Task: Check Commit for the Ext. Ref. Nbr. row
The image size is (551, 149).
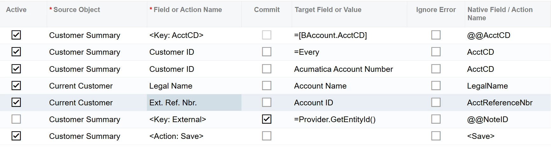Action: tap(267, 102)
